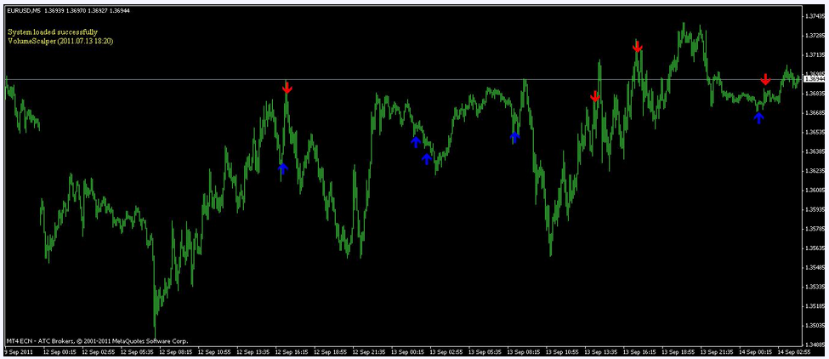Click the 1.37435 price axis label
Image resolution: width=829 pixels, height=359 pixels.
[815, 16]
